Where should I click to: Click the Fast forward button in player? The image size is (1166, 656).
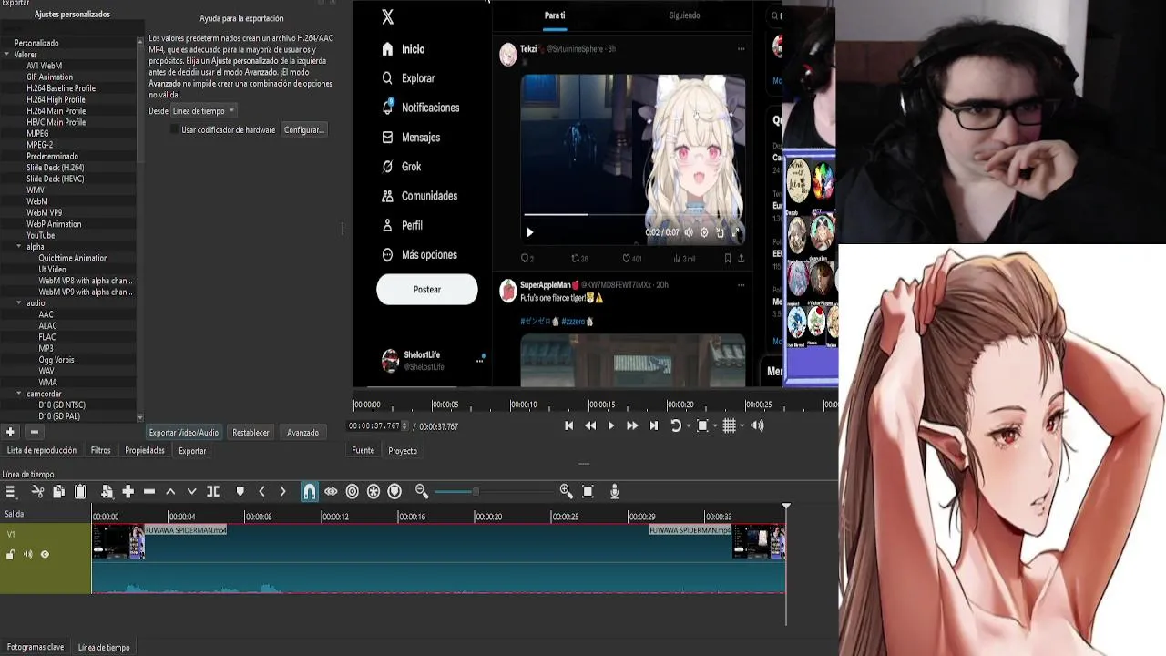point(631,425)
